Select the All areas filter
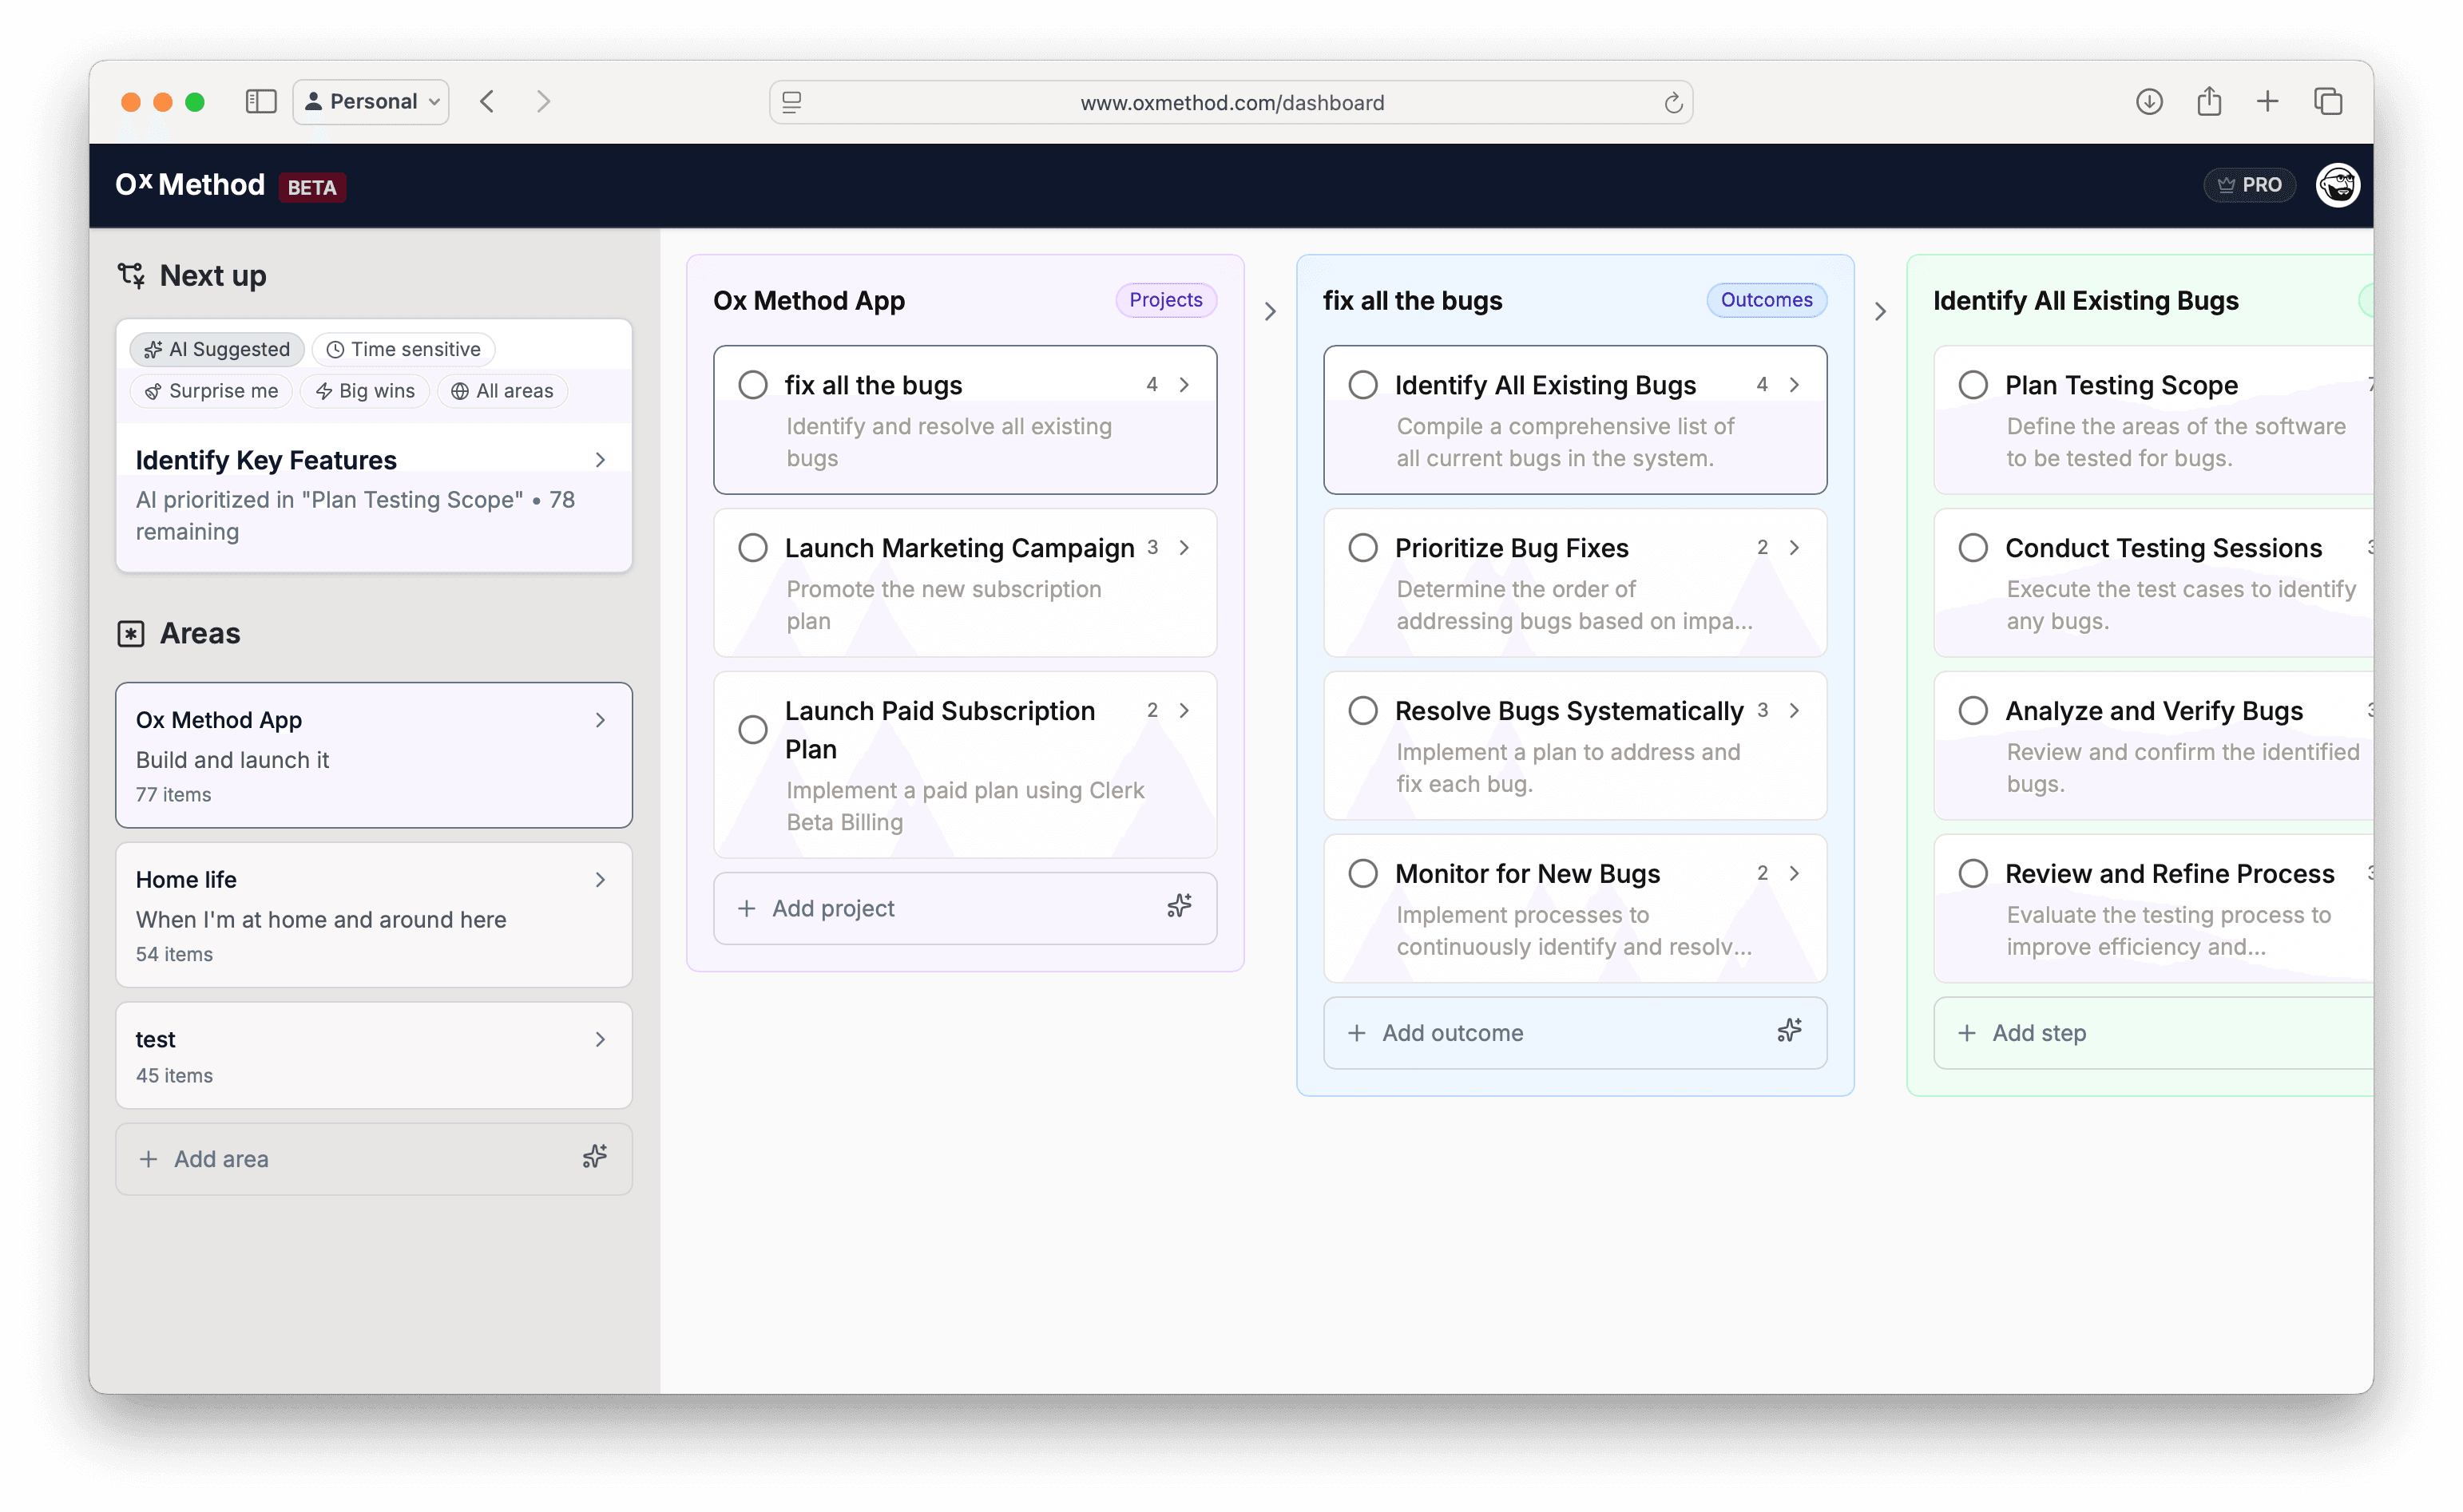The image size is (2463, 1512). pos(502,391)
